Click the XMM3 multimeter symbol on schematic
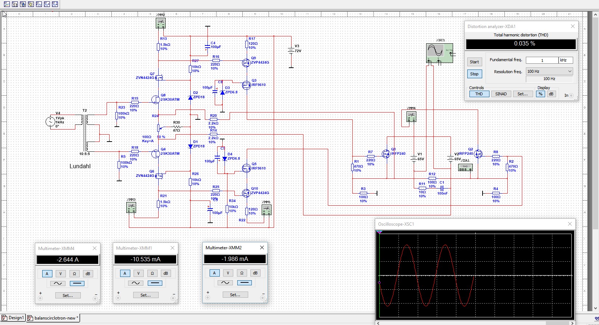Screen dimensions: 599x325 [x=131, y=207]
